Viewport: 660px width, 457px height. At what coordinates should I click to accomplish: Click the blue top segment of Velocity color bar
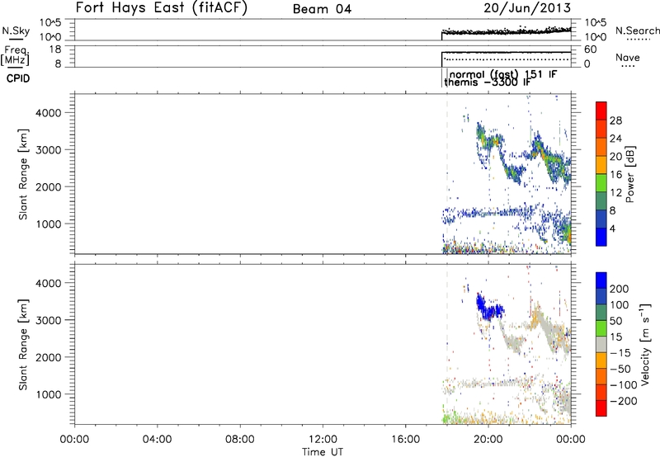[x=601, y=280]
